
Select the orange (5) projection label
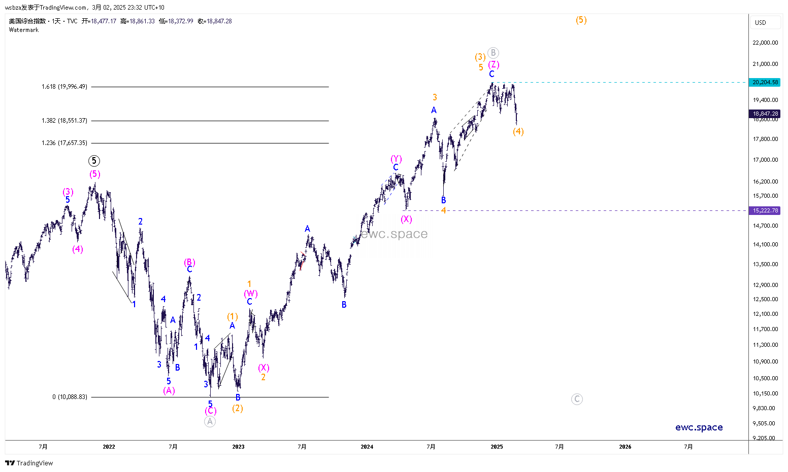tap(581, 20)
